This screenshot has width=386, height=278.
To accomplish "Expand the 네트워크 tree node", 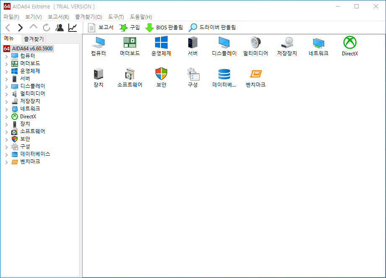I will (6, 109).
